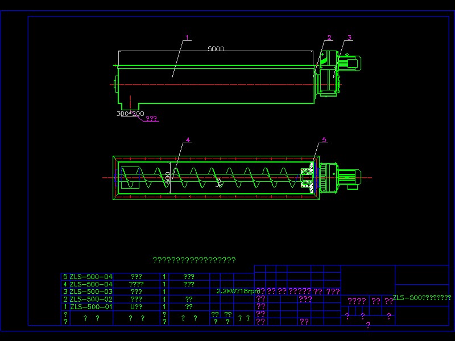Viewport: 455px width, 341px height.
Task: Click the ZLS-500-01 part code cell
Action: [x=91, y=307]
